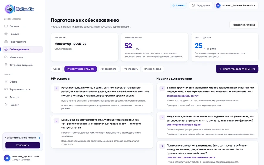Click the Подготовка к собеседованию title
The height and width of the screenshot is (165, 264).
(85, 20)
